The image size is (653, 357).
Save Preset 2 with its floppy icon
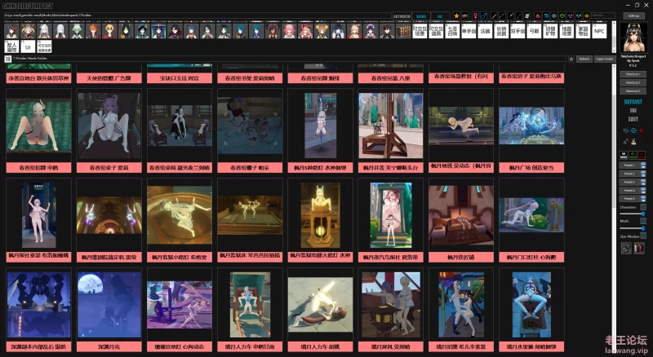point(643,174)
